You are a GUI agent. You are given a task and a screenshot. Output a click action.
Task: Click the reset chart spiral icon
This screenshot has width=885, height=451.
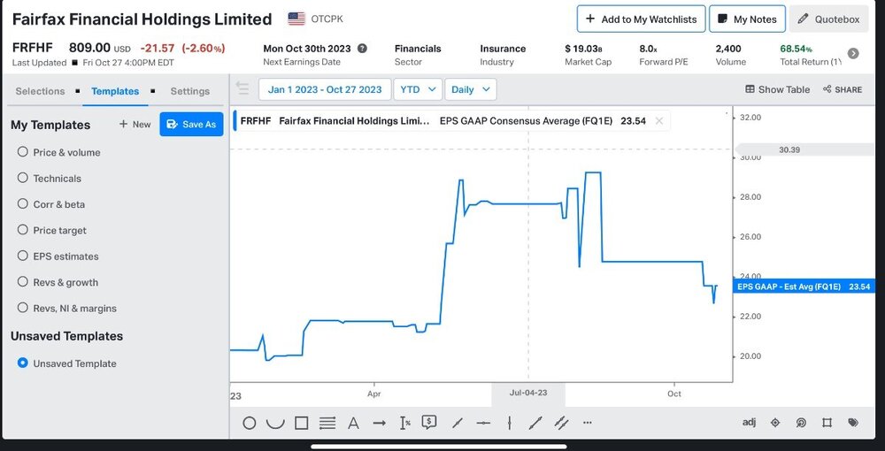[801, 422]
